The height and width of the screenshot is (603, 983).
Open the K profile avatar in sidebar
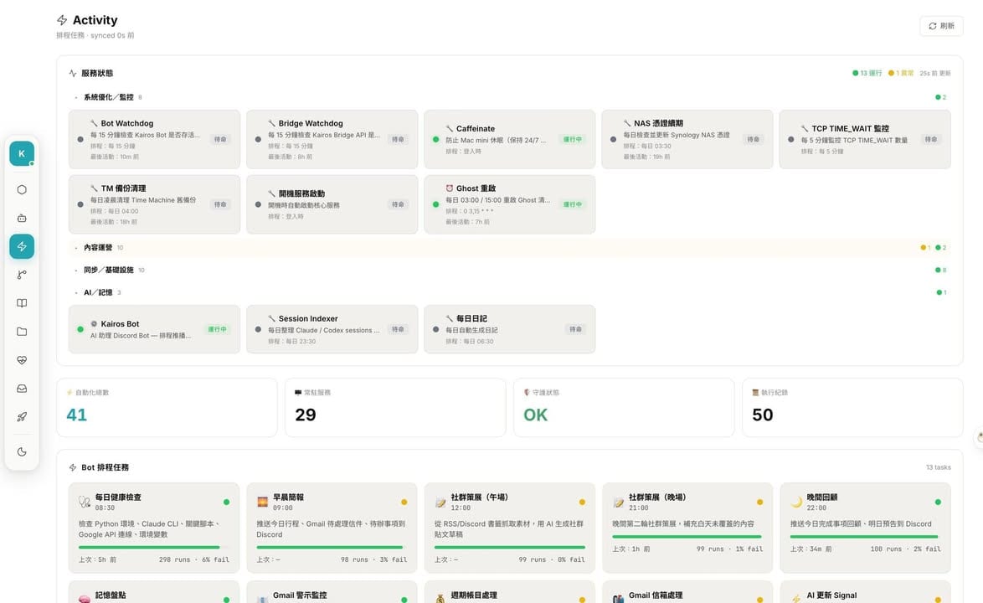(x=22, y=153)
